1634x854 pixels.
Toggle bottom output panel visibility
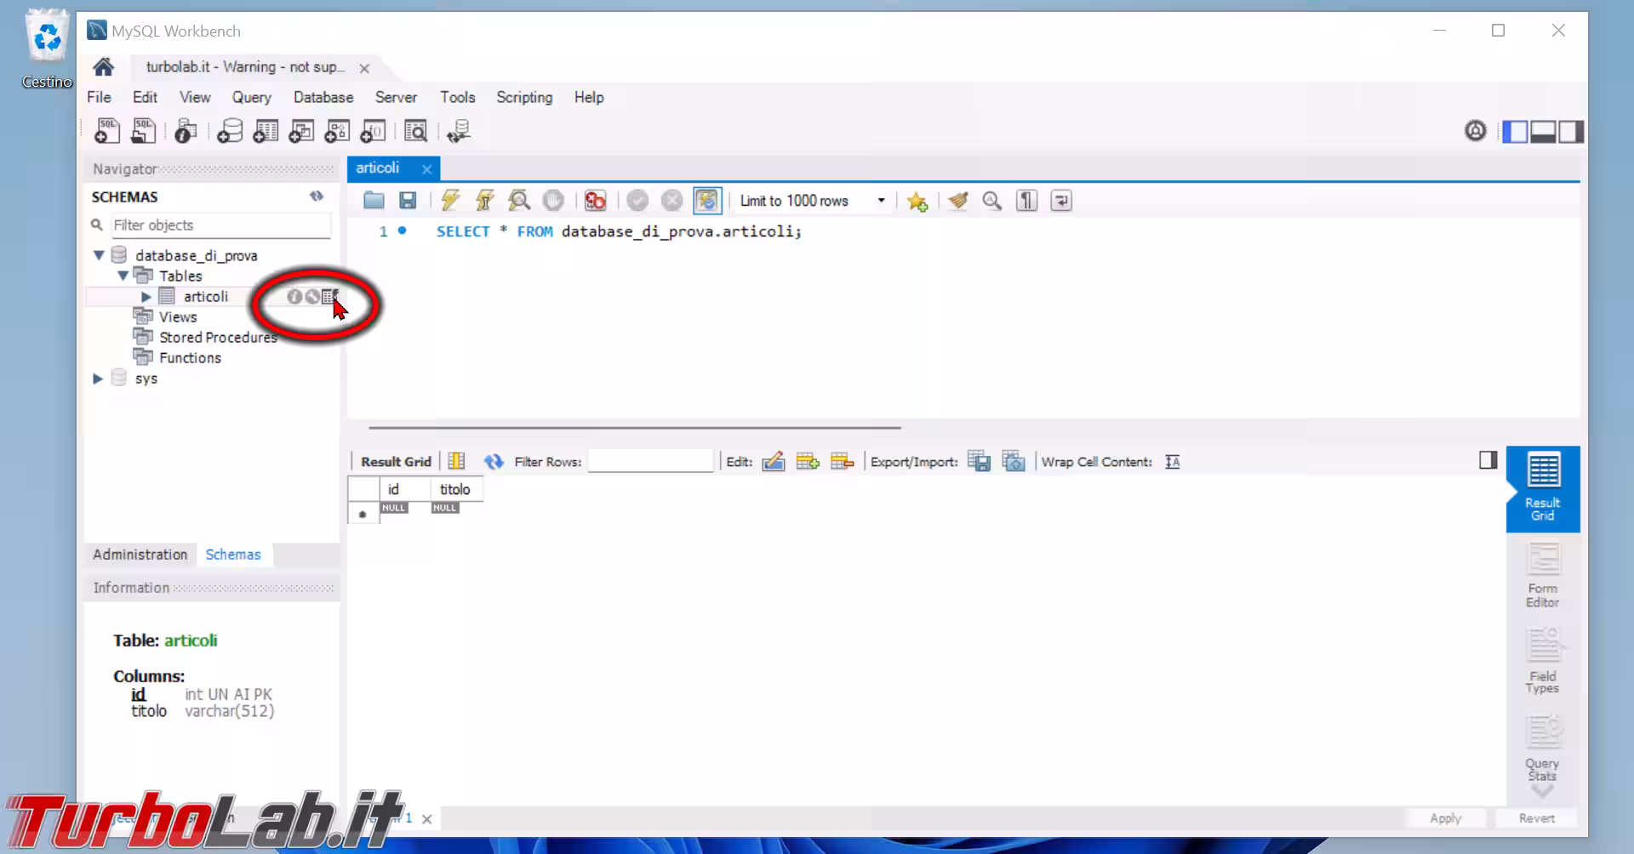[x=1543, y=131]
